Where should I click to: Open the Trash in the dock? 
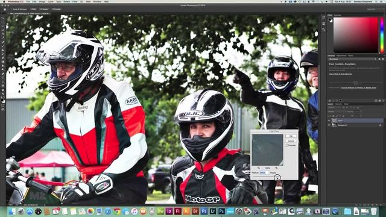[374, 211]
